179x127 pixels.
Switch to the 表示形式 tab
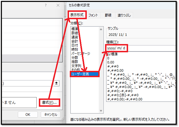77,15
